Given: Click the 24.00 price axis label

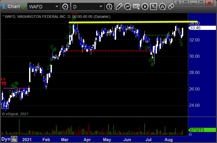Looking at the screenshot, I should pos(194,105).
